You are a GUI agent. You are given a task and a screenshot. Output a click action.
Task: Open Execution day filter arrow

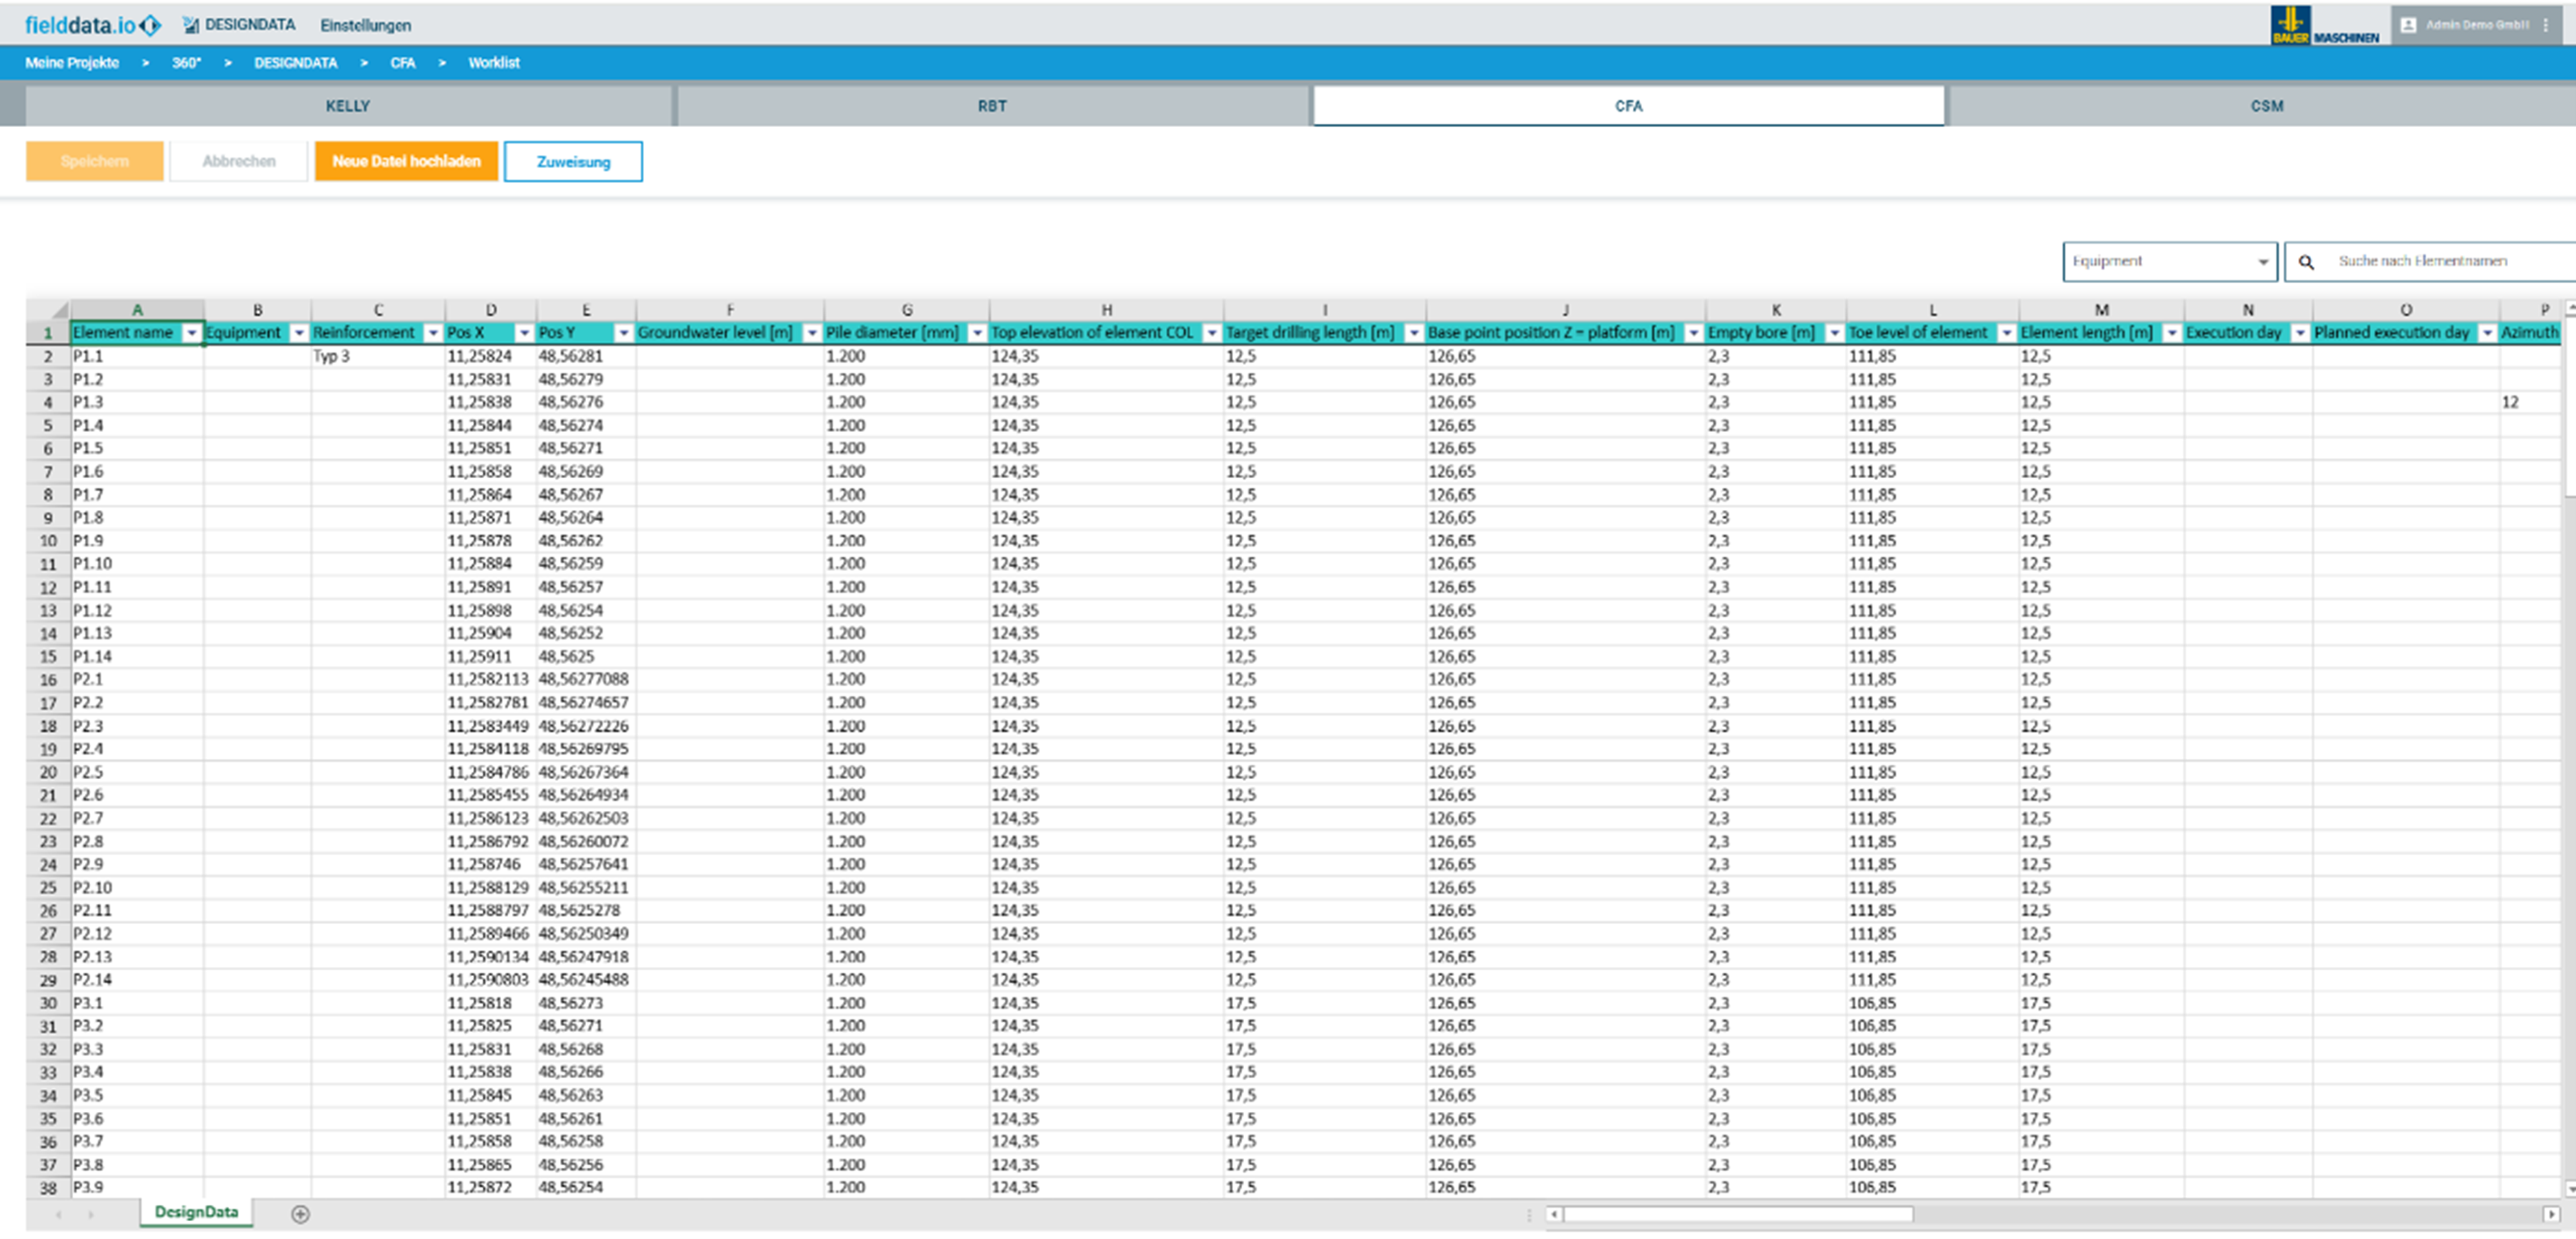click(2300, 333)
